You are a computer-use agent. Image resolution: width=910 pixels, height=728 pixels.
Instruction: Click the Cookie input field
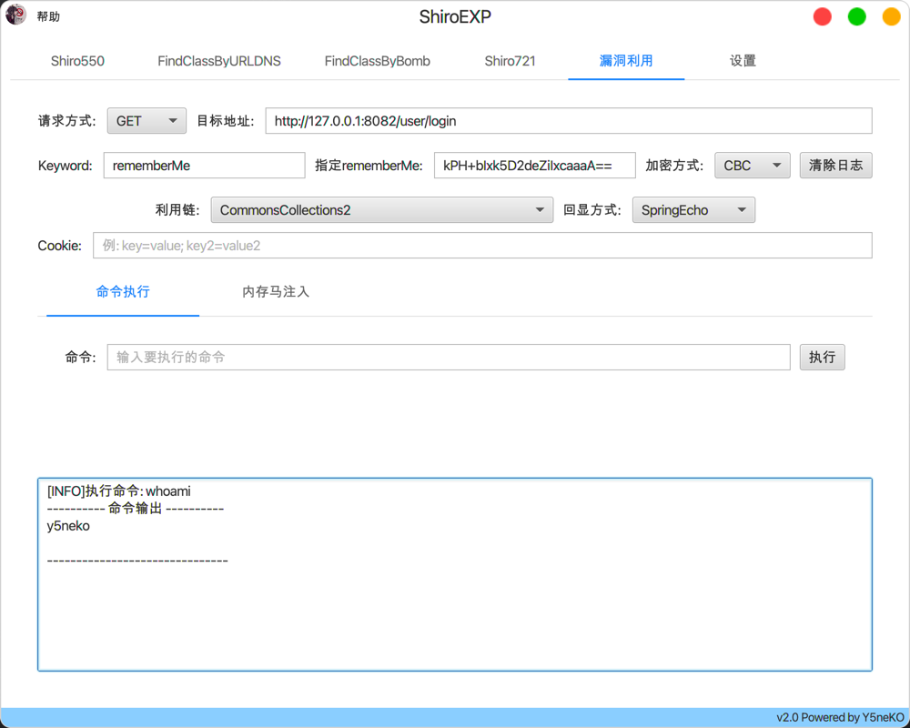click(x=482, y=246)
